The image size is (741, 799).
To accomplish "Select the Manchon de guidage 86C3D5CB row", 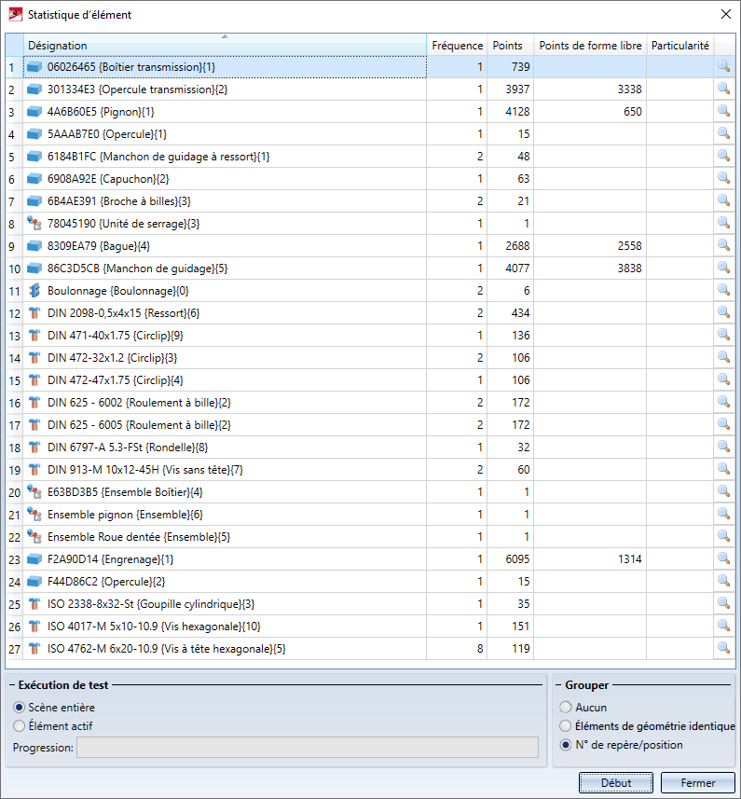I will [224, 269].
